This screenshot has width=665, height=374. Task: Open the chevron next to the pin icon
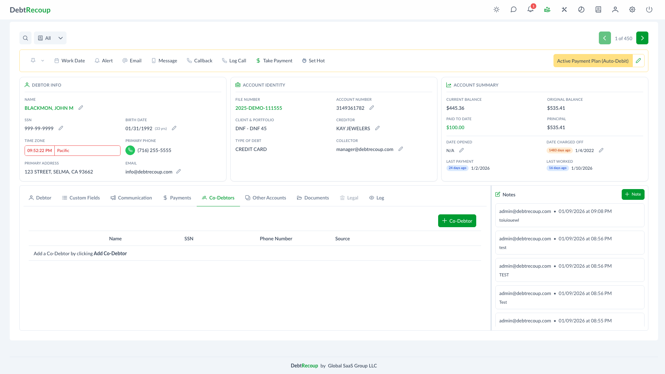pyautogui.click(x=42, y=61)
